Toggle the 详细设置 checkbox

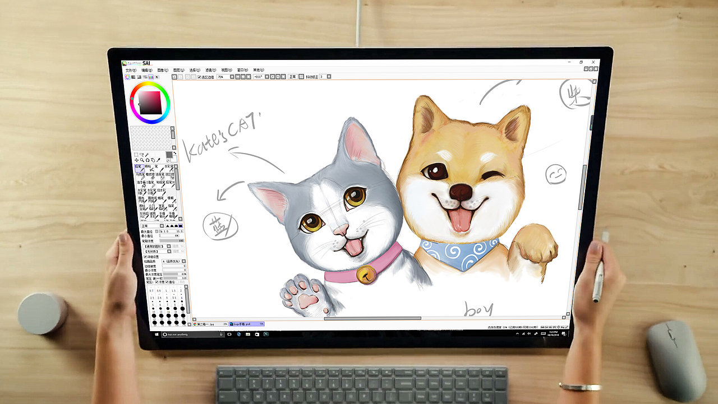[x=145, y=256]
